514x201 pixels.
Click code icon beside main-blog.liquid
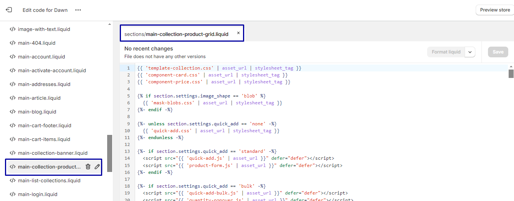[13, 112]
